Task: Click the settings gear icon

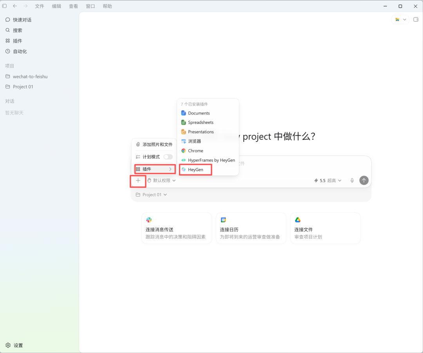Action: pos(8,345)
